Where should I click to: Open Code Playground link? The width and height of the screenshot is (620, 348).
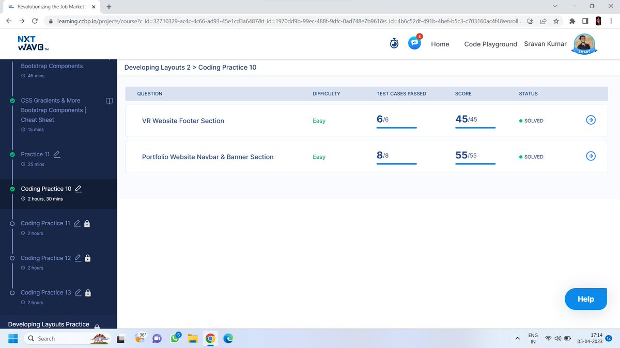click(490, 44)
